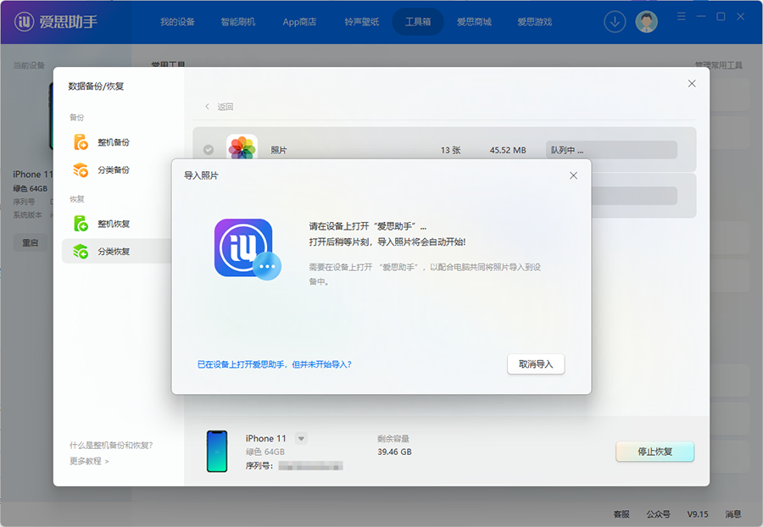The height and width of the screenshot is (527, 763).
Task: Click the 爱思助手 logo in header
Action: [55, 21]
